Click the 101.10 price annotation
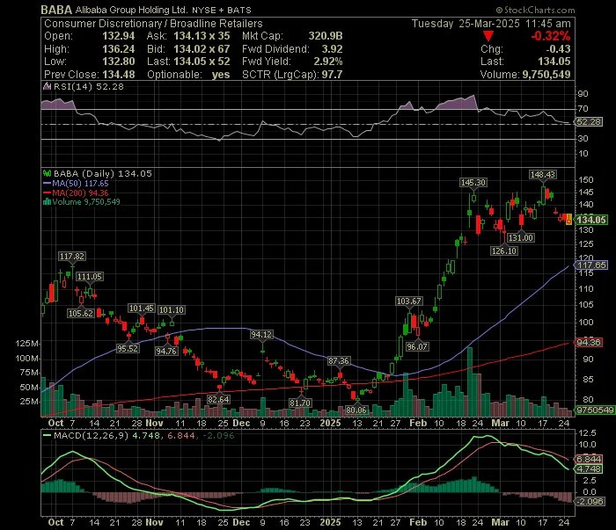616x530 pixels. click(x=172, y=310)
